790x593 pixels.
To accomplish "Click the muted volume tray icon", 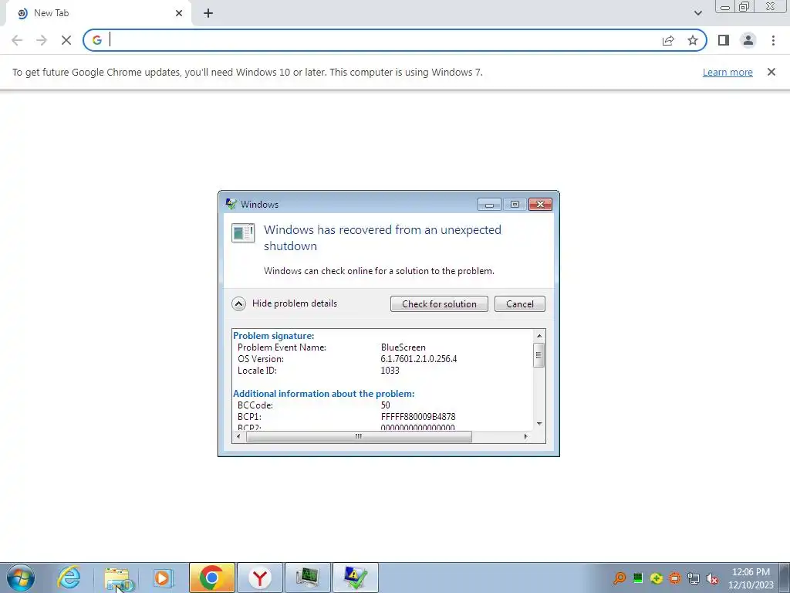I will coord(712,578).
